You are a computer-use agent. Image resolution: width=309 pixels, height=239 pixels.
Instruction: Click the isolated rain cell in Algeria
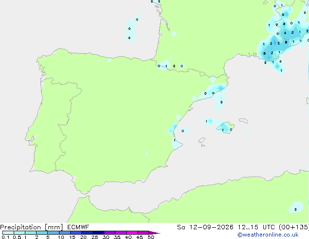pyautogui.click(x=296, y=207)
